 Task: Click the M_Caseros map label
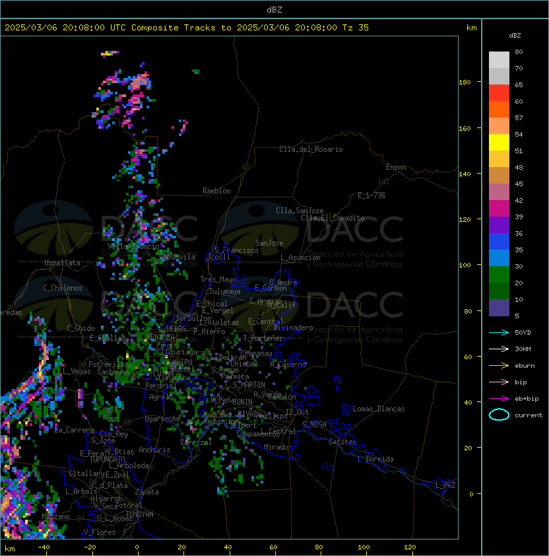click(x=288, y=365)
